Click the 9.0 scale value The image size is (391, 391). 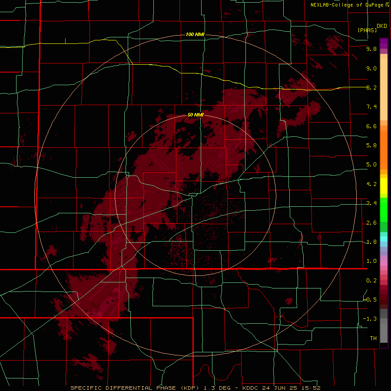[x=371, y=68]
